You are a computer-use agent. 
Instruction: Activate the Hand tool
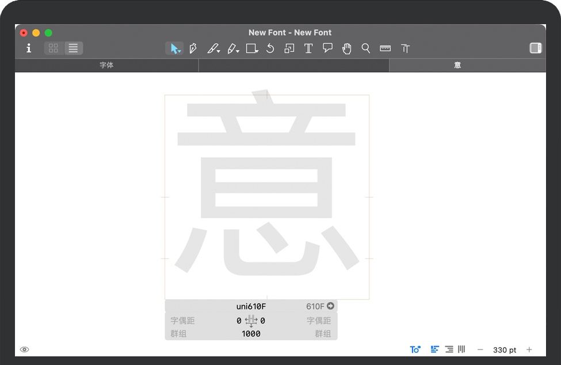pos(346,49)
